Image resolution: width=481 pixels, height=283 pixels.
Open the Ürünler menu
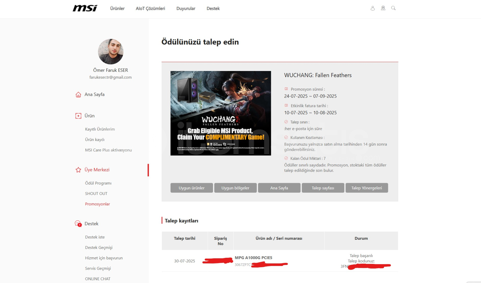(117, 8)
